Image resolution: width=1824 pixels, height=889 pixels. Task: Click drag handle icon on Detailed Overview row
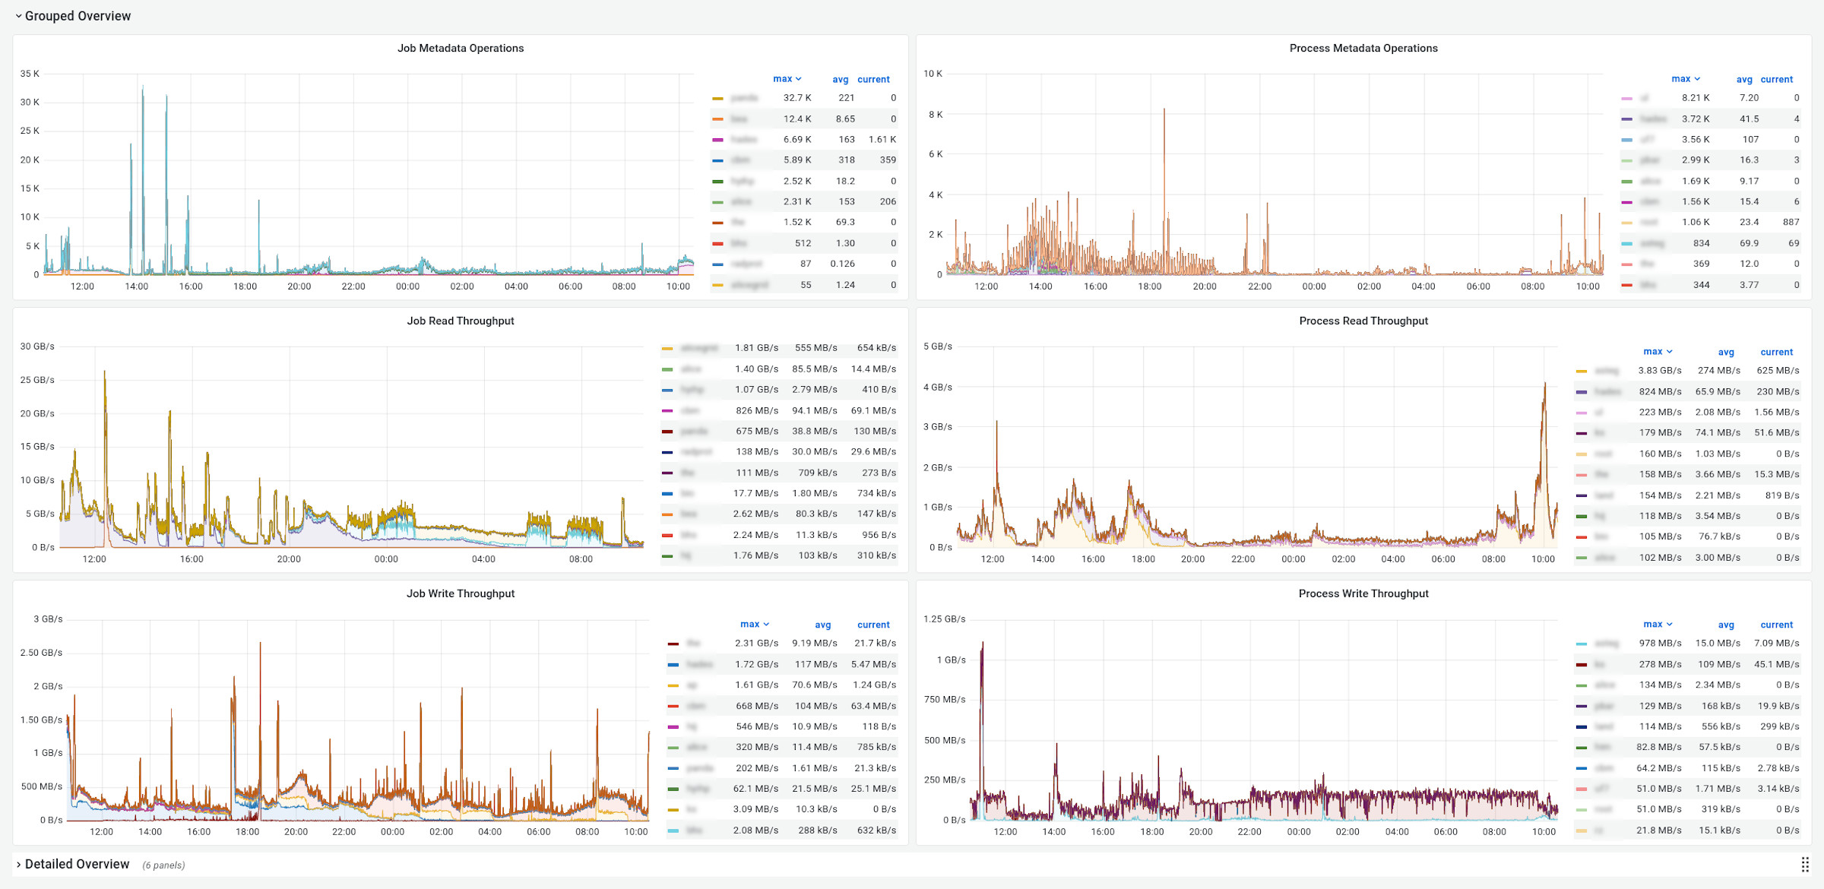[1805, 865]
